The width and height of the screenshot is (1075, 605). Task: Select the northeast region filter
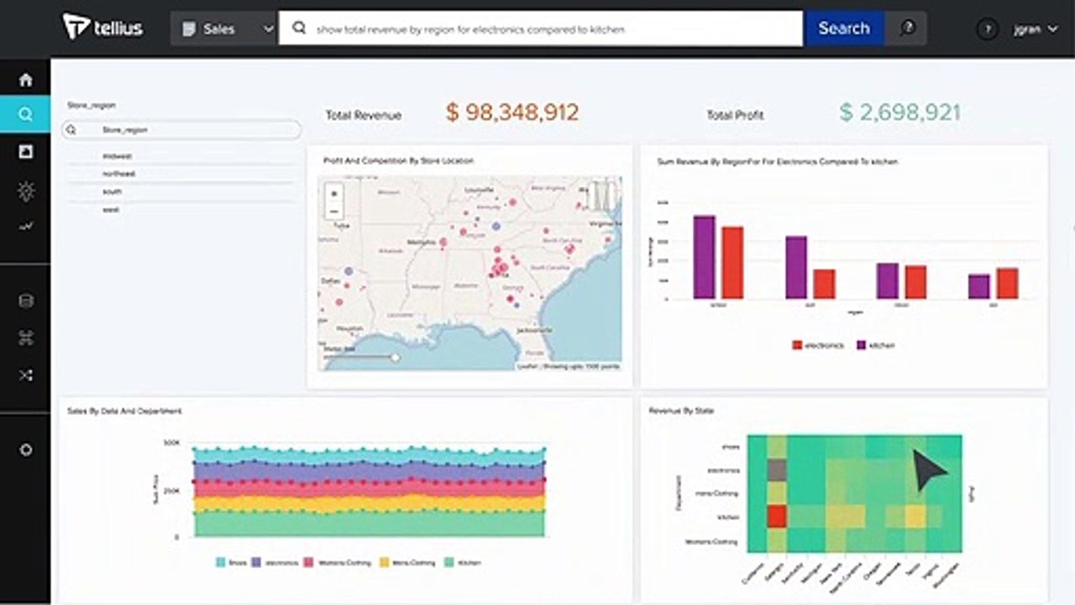pyautogui.click(x=118, y=174)
